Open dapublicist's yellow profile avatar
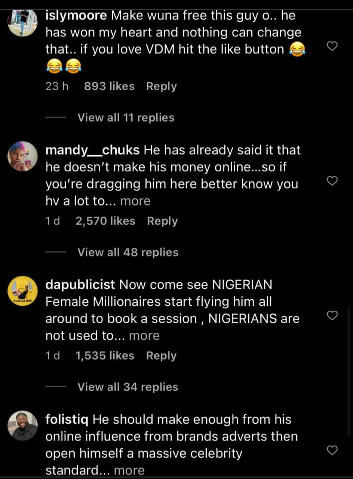353x479 pixels. point(22,291)
